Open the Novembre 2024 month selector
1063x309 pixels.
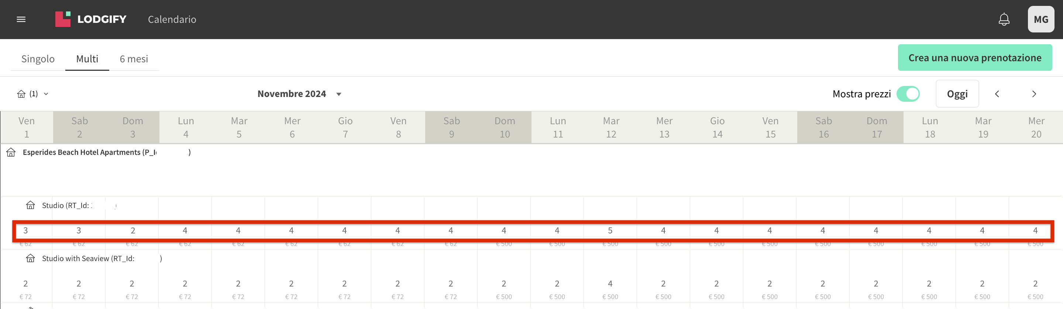click(x=292, y=94)
